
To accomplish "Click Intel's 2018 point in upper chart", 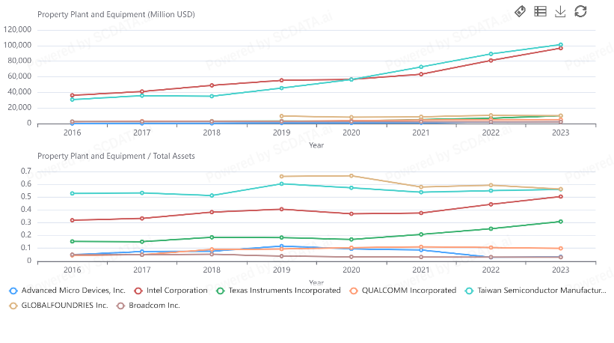I will [x=212, y=85].
